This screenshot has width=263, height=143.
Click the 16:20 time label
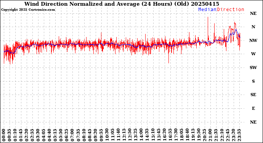tap(165, 135)
